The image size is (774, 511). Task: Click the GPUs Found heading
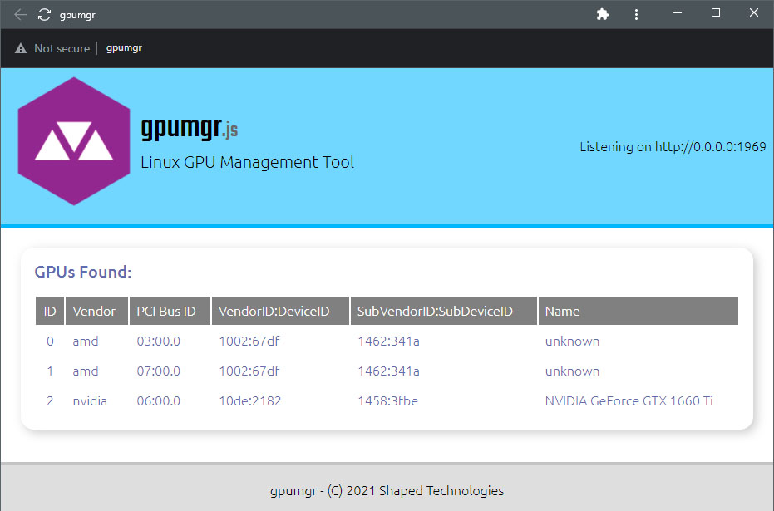(83, 272)
